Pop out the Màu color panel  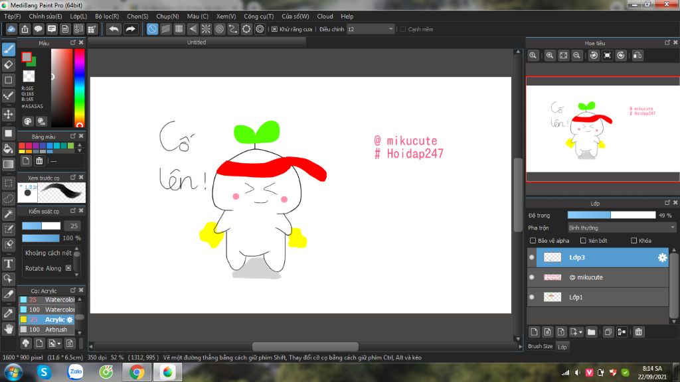click(x=73, y=42)
